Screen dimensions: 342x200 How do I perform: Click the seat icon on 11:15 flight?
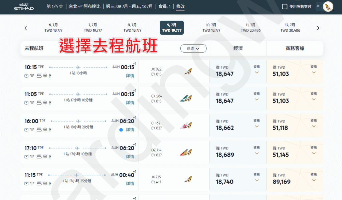[39, 183]
